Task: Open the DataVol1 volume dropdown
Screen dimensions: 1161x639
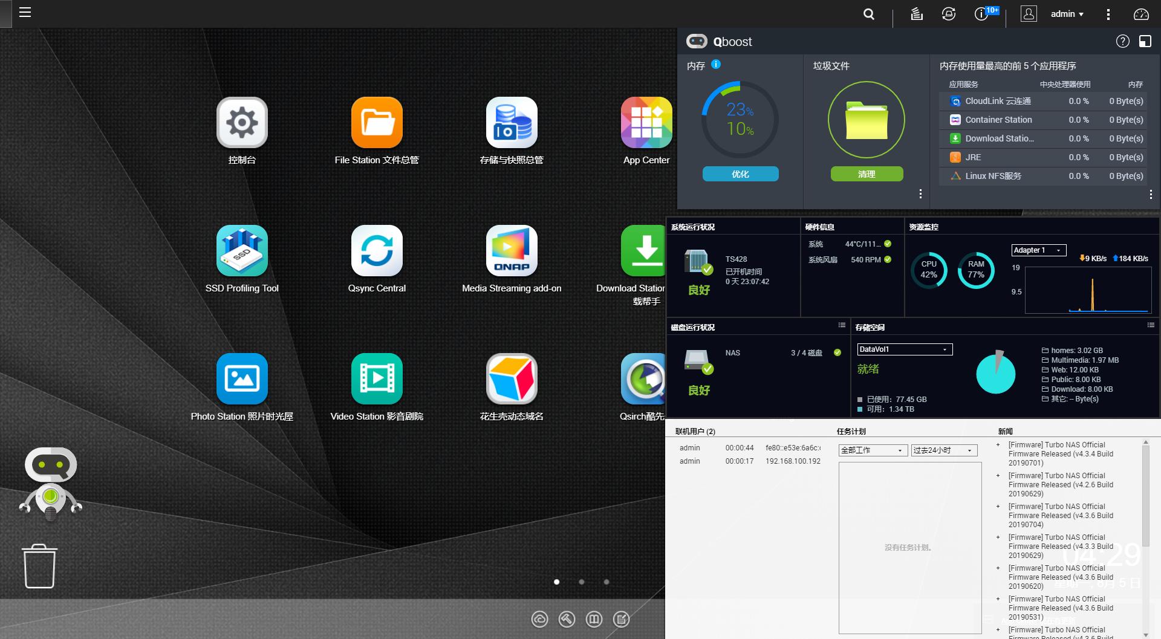Action: (x=905, y=349)
